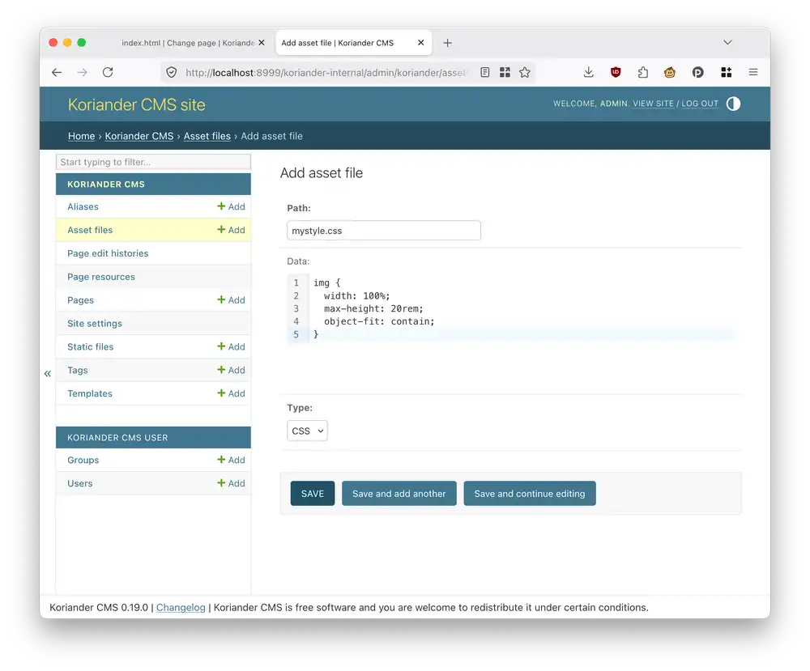This screenshot has width=810, height=671.
Task: Open the browser hamburger menu
Action: point(753,72)
